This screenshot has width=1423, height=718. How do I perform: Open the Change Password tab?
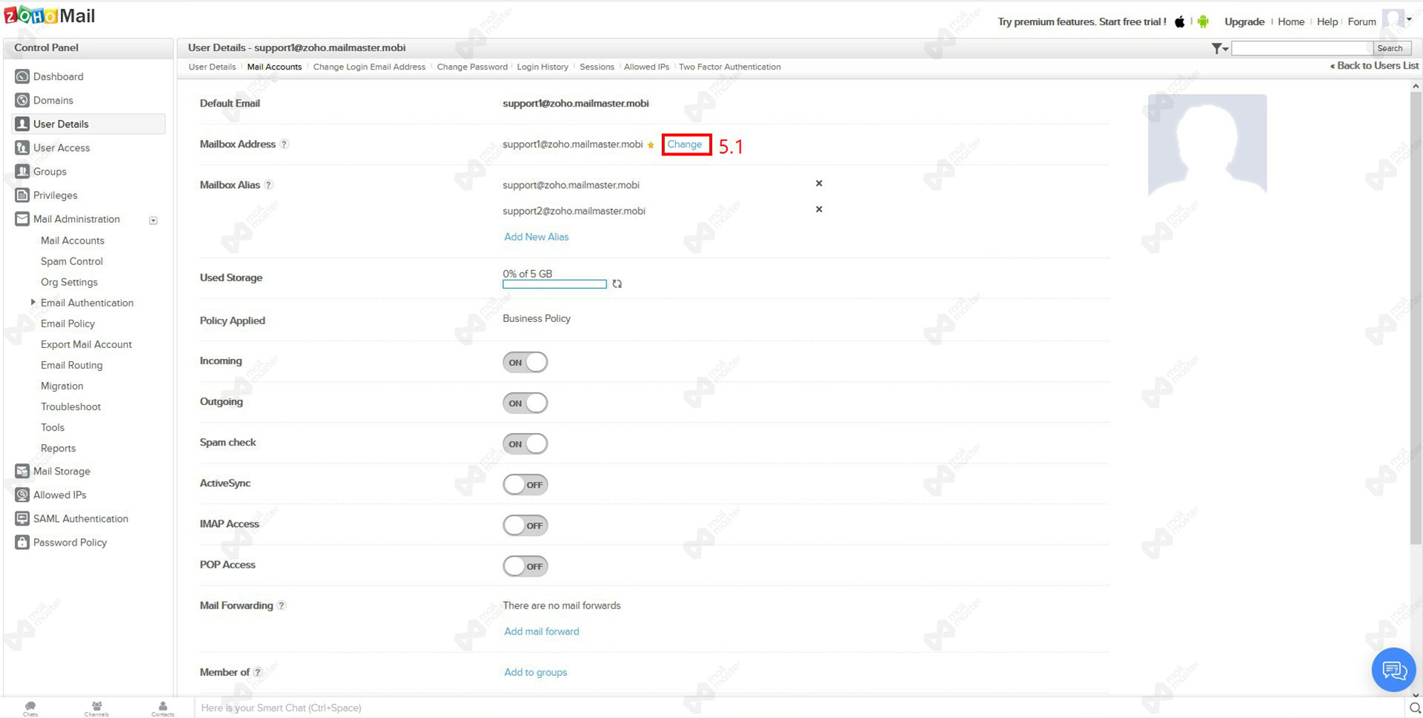coord(472,67)
